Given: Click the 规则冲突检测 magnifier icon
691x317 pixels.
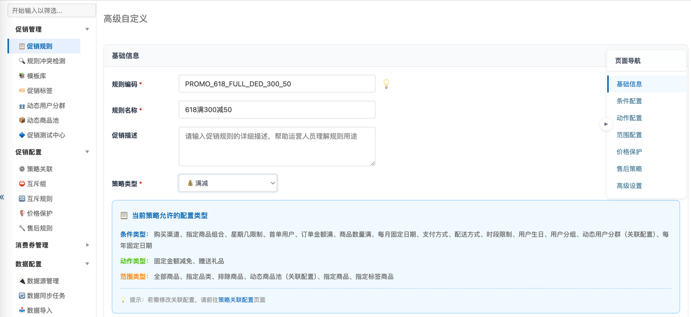Looking at the screenshot, I should point(22,61).
